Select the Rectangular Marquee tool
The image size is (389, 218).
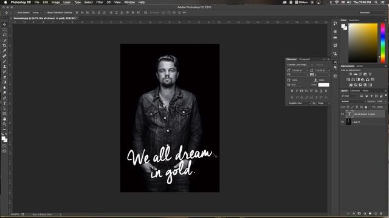click(x=4, y=30)
